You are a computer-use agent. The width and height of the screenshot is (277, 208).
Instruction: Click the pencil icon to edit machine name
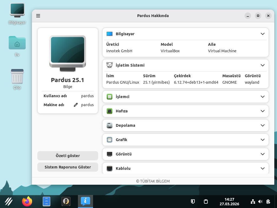point(76,105)
